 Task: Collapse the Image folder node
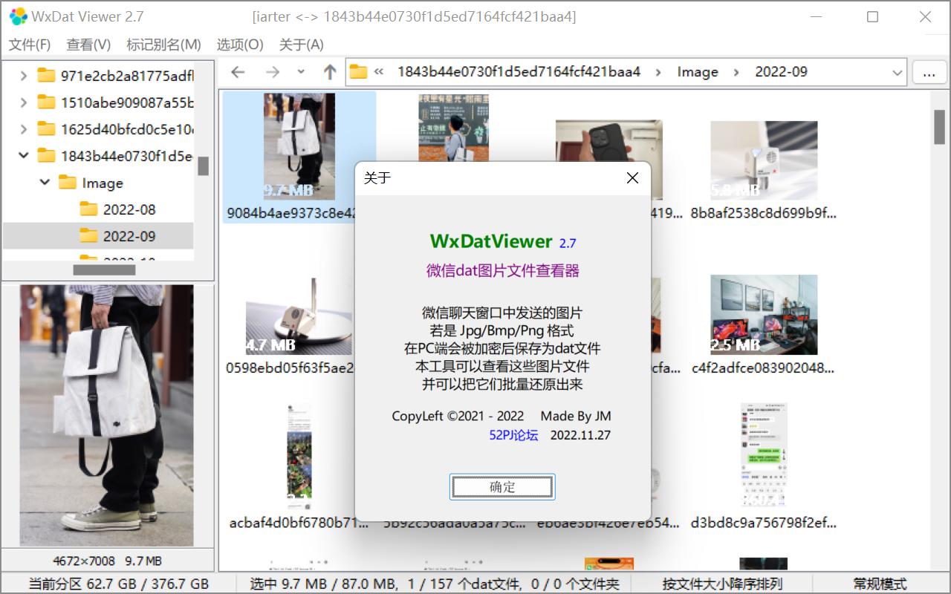coord(45,183)
